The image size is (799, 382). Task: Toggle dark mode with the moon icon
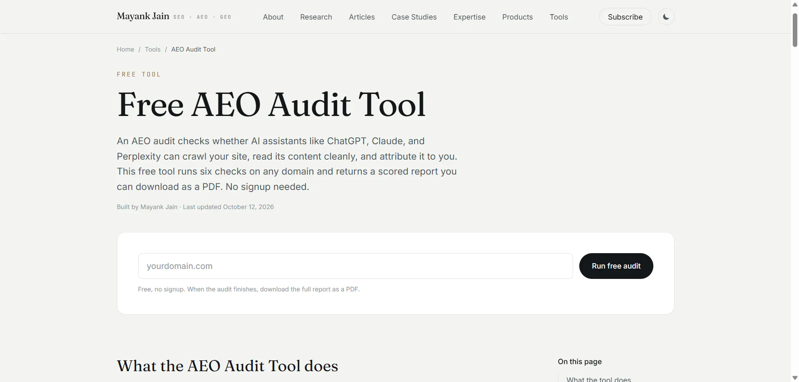pyautogui.click(x=666, y=17)
